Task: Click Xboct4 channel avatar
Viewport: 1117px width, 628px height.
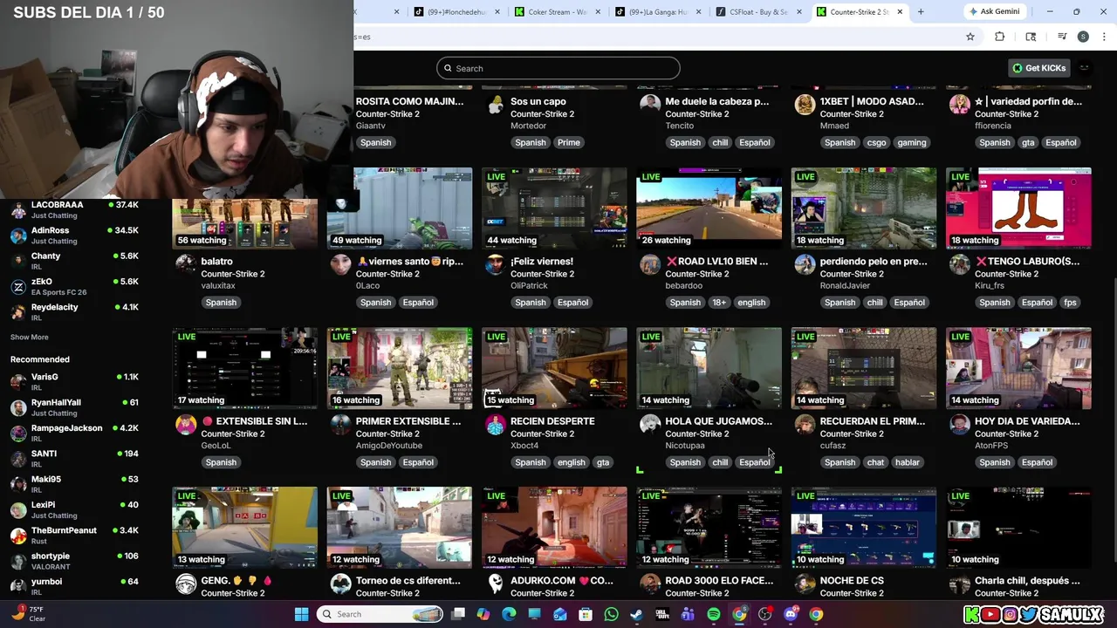Action: coord(495,424)
